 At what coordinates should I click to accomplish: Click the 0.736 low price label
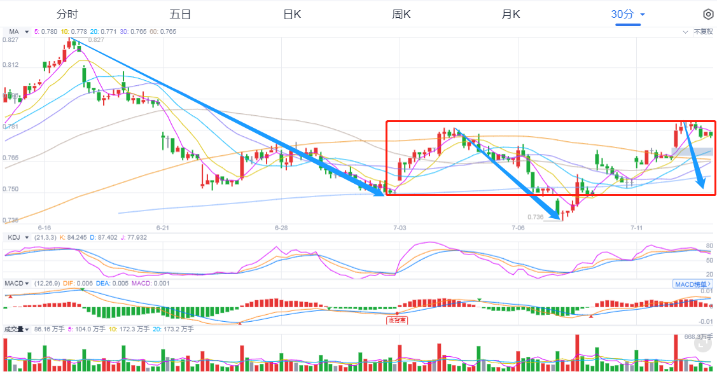pyautogui.click(x=536, y=217)
